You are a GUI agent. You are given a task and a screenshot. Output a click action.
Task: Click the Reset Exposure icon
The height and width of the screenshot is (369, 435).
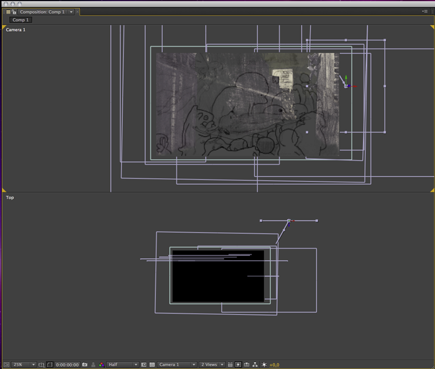click(264, 365)
